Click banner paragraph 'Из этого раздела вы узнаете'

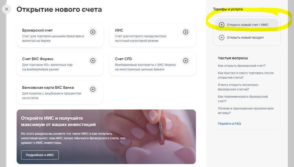[x=73, y=138]
